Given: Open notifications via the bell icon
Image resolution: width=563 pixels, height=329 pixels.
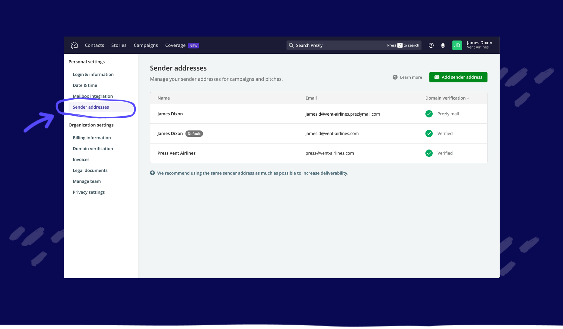Looking at the screenshot, I should (443, 45).
